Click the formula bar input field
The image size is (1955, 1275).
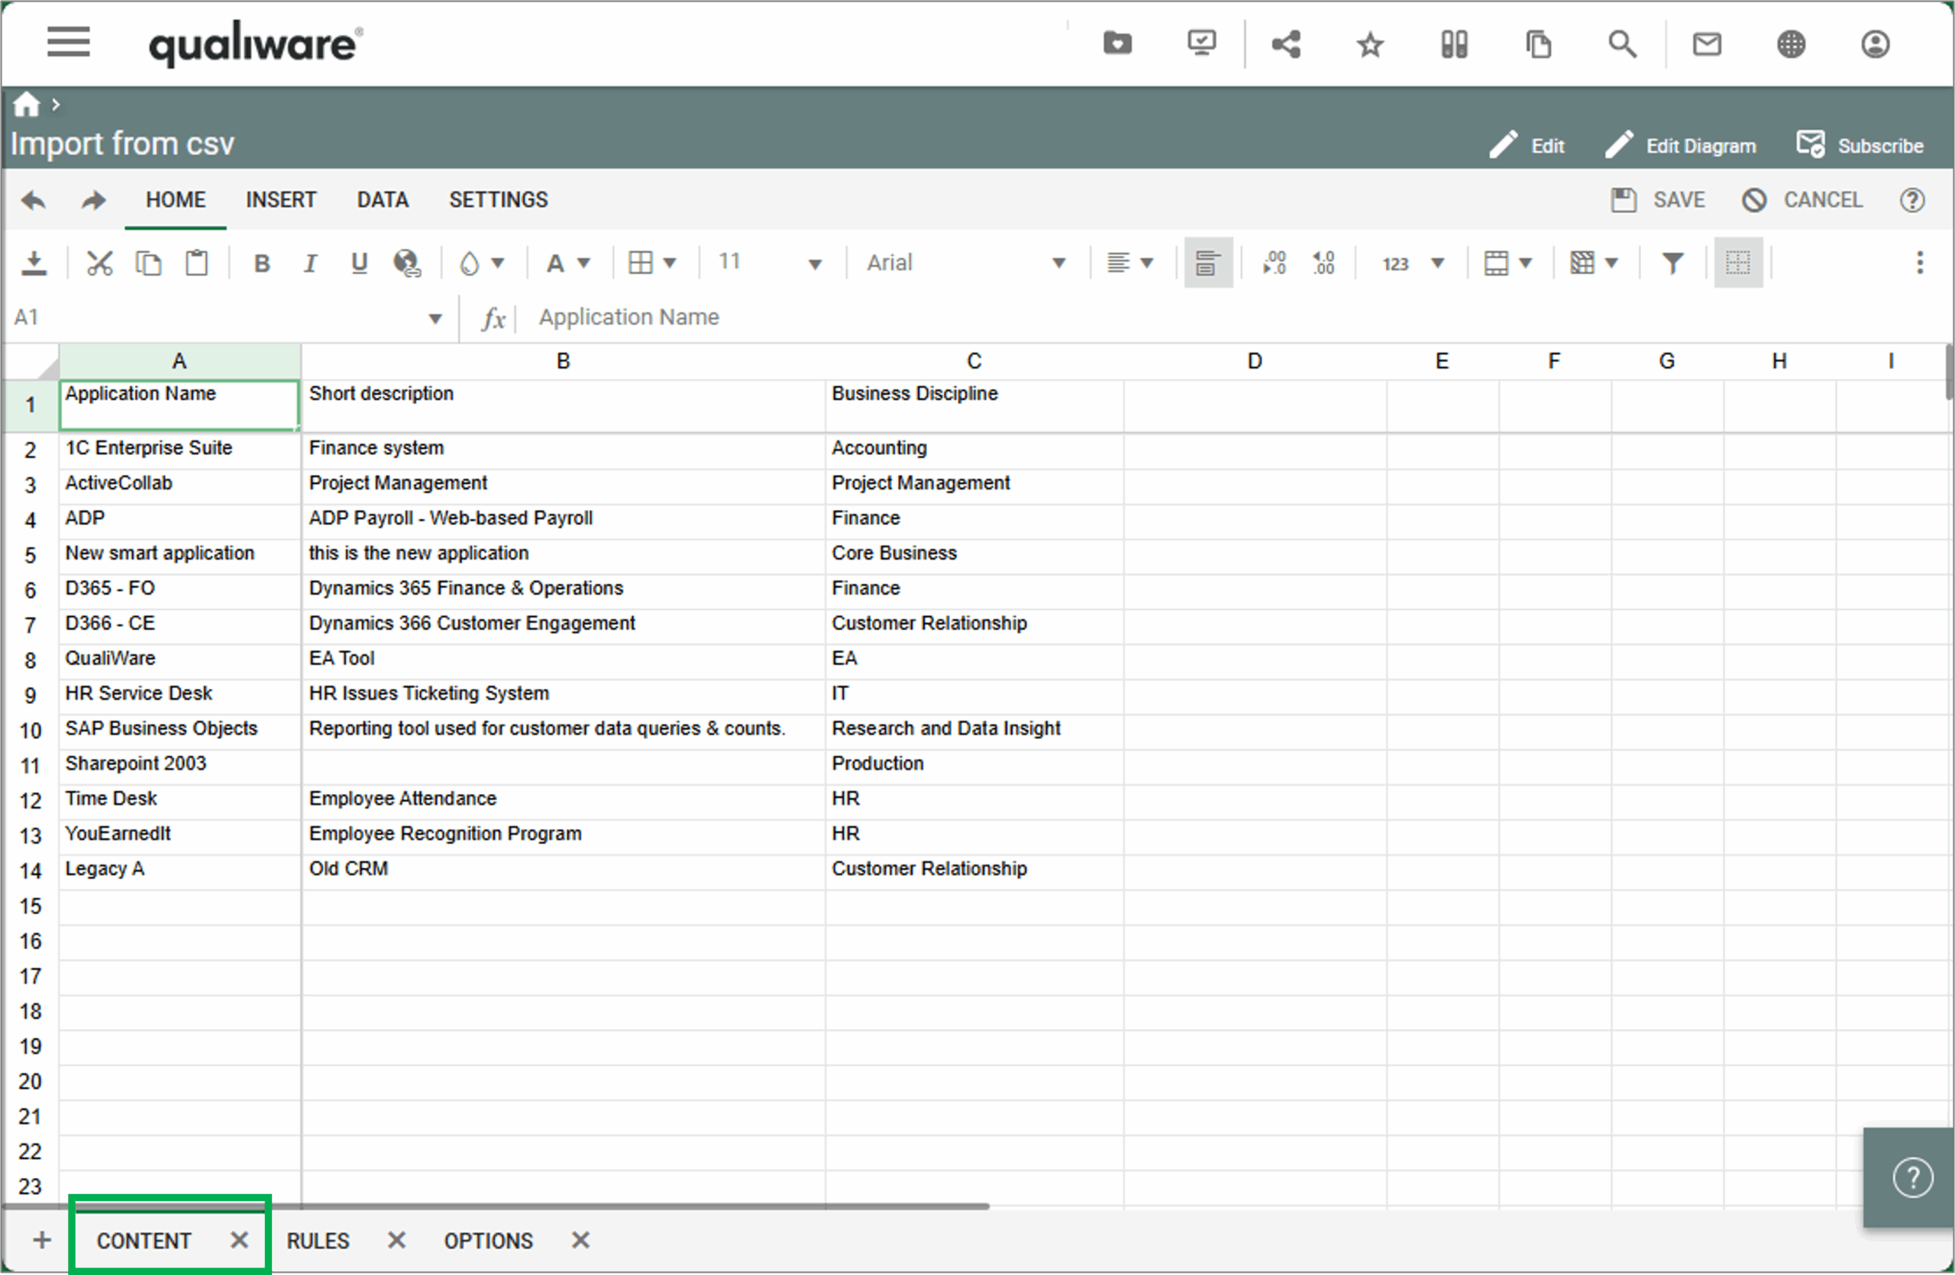click(1236, 318)
